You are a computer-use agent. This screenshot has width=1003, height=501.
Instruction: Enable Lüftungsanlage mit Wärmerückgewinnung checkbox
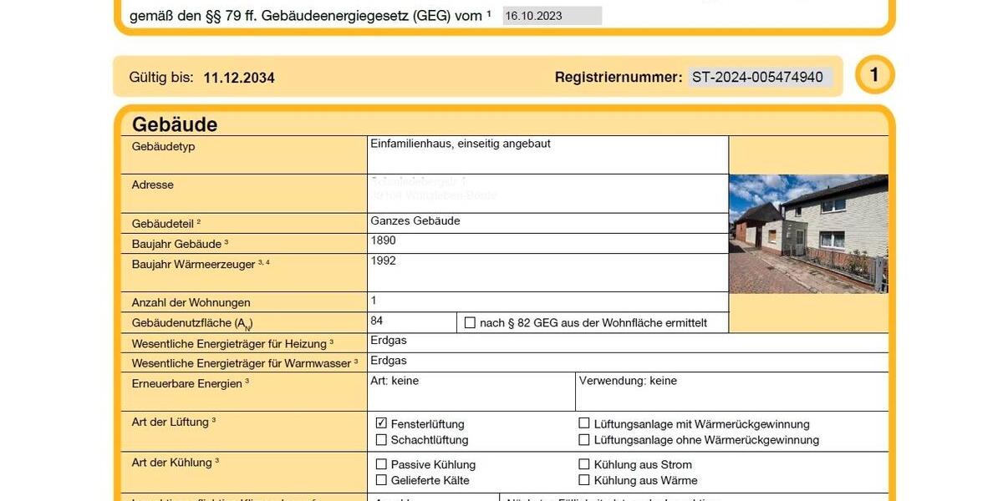[x=584, y=423]
